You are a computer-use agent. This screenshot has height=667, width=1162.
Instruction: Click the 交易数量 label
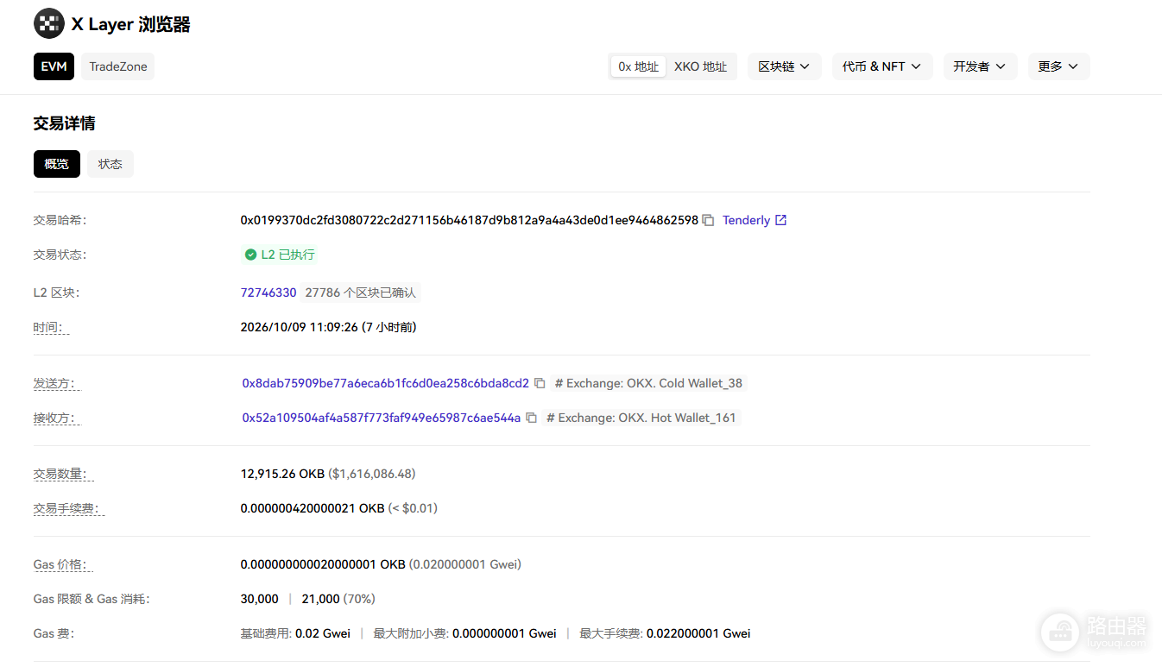pyautogui.click(x=63, y=474)
